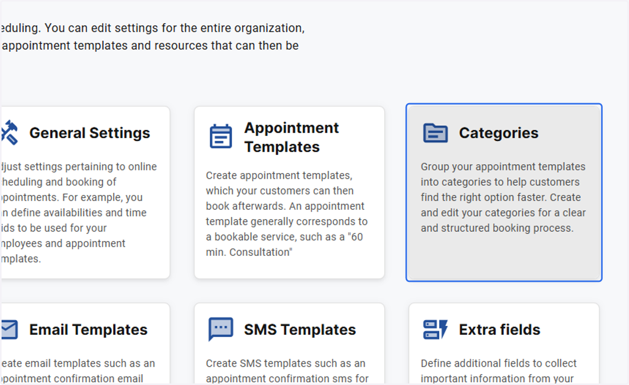The height and width of the screenshot is (385, 629).
Task: Open the SMS Templates heading
Action: [300, 330]
